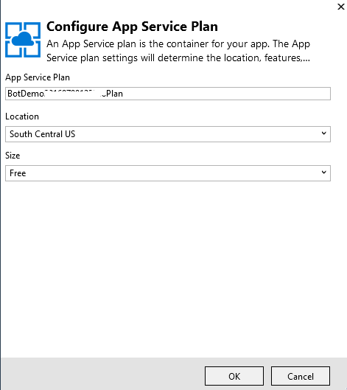Open the Size combo box
The height and width of the screenshot is (390, 347).
click(x=168, y=173)
